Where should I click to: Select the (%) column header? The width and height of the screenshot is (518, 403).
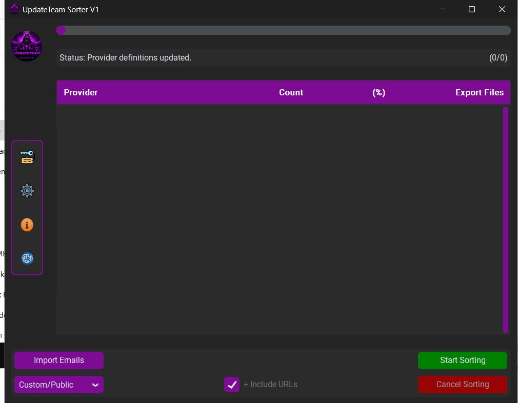tap(378, 92)
